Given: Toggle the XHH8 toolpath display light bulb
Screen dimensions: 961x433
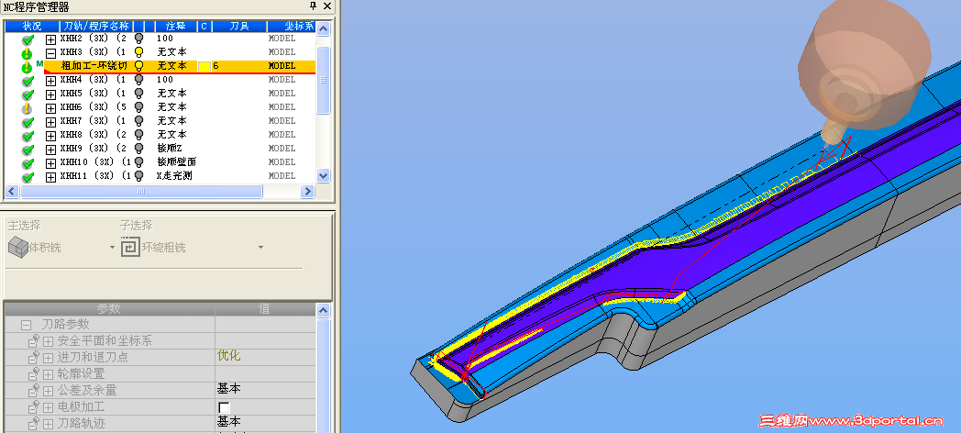Looking at the screenshot, I should click(138, 134).
